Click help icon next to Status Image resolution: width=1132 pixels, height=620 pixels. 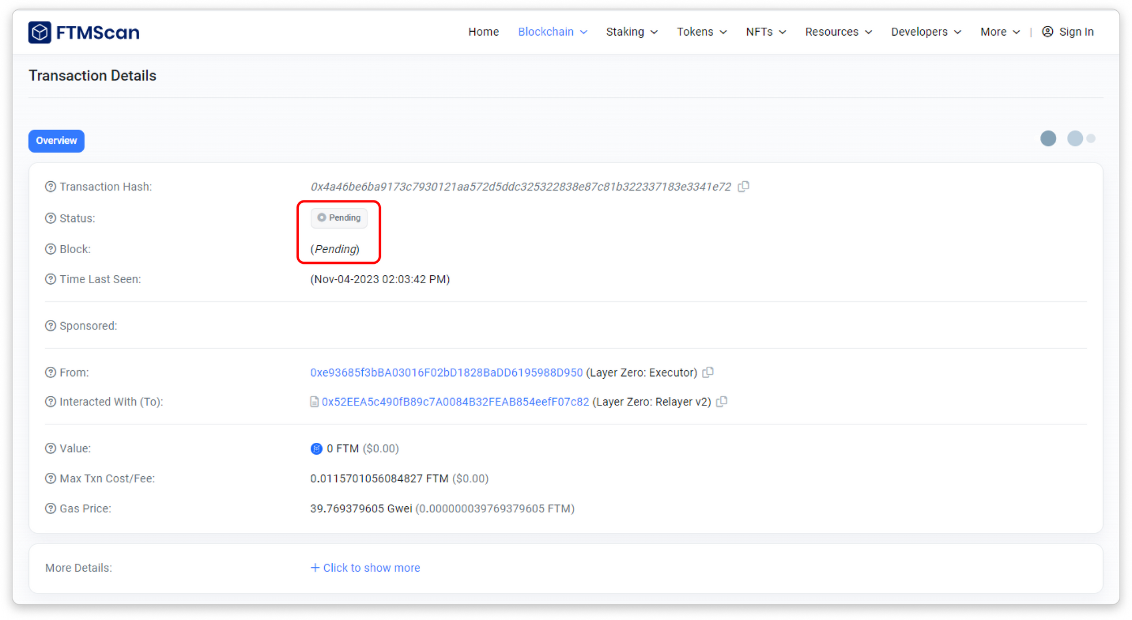[50, 218]
